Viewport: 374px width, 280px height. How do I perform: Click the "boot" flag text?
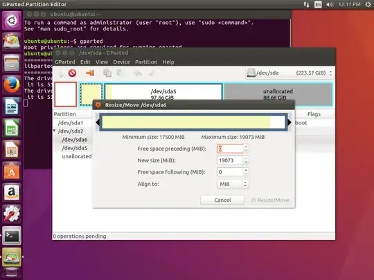coord(301,123)
